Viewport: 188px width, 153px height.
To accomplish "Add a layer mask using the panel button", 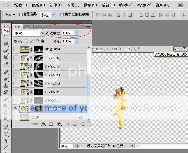I will coord(51,124).
